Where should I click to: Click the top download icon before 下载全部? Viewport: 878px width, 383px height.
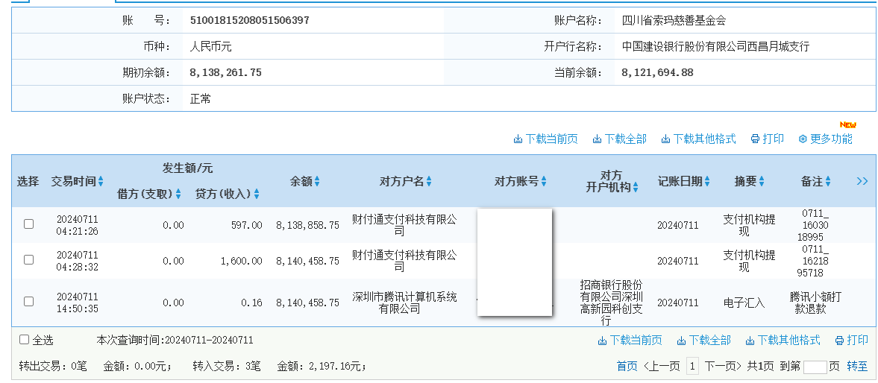(x=598, y=139)
